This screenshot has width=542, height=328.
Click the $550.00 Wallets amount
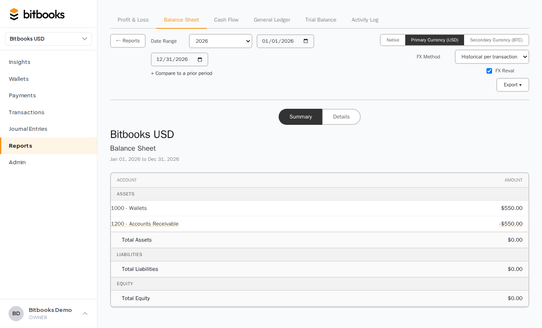click(x=512, y=208)
